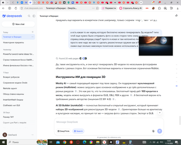Reload the page with the refresh icon
The image size is (181, 145).
click(16, 8)
